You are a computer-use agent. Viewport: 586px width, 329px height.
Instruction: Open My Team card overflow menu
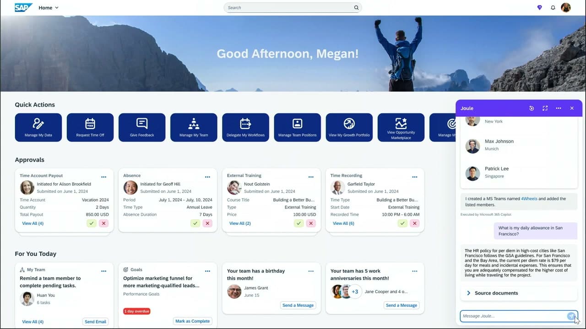(104, 271)
